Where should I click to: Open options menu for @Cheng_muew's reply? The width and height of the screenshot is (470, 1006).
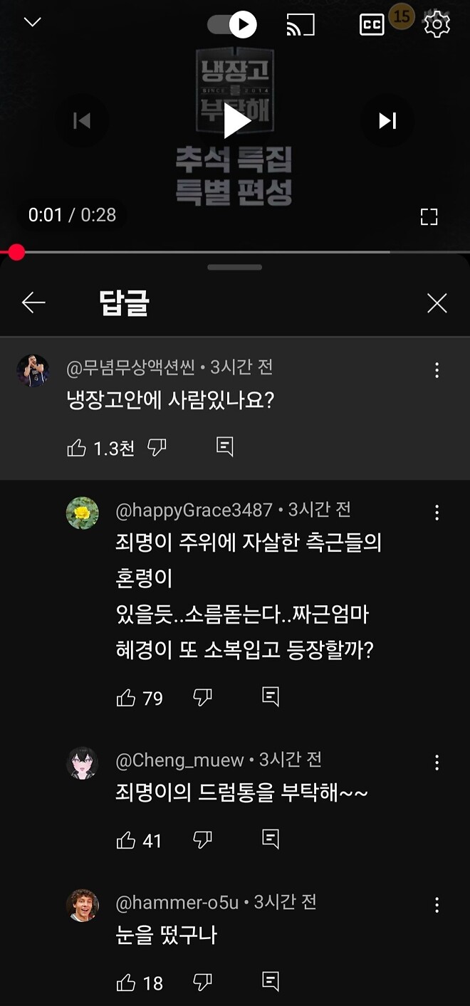437,762
